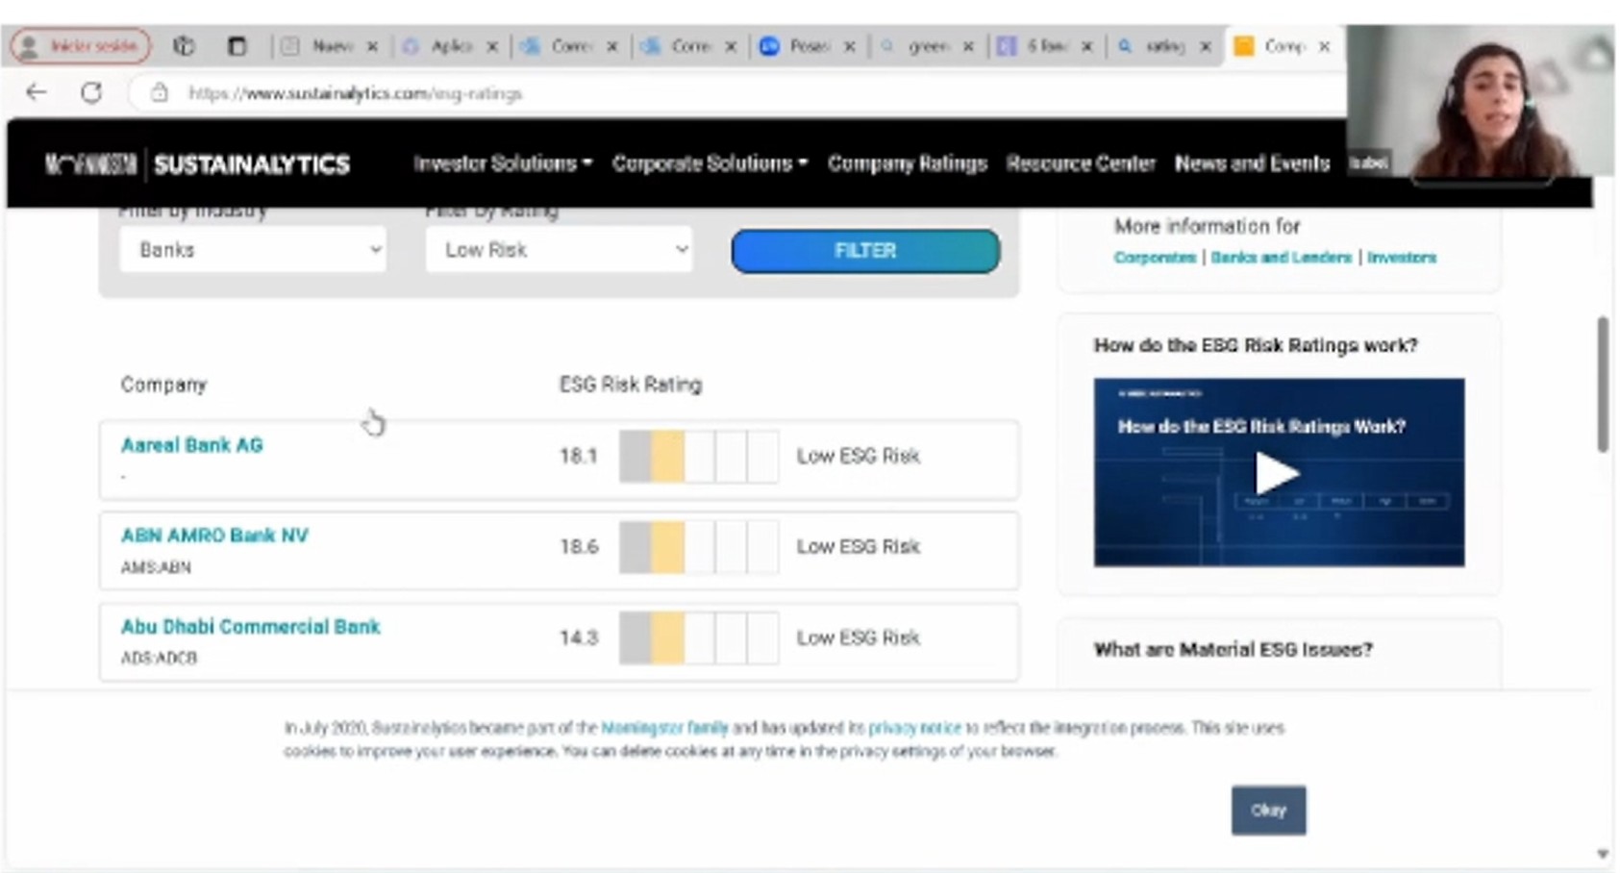The height and width of the screenshot is (873, 1620).
Task: Open the tab actions menu icon
Action: tap(237, 45)
